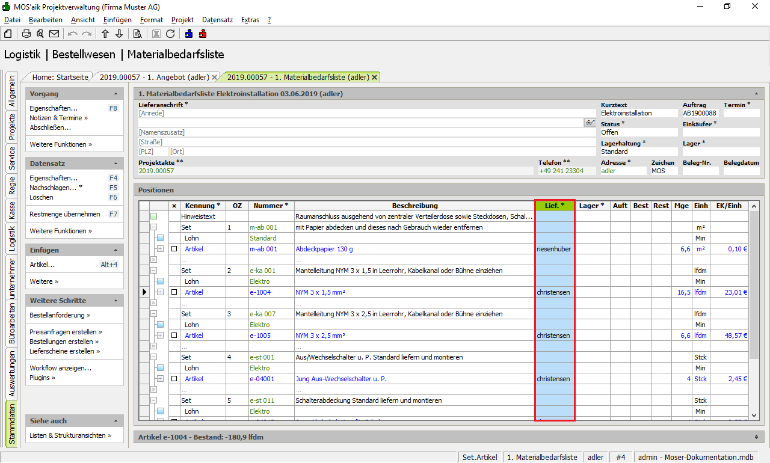This screenshot has width=770, height=463.
Task: Click the red puzzle piece icon
Action: coord(203,34)
